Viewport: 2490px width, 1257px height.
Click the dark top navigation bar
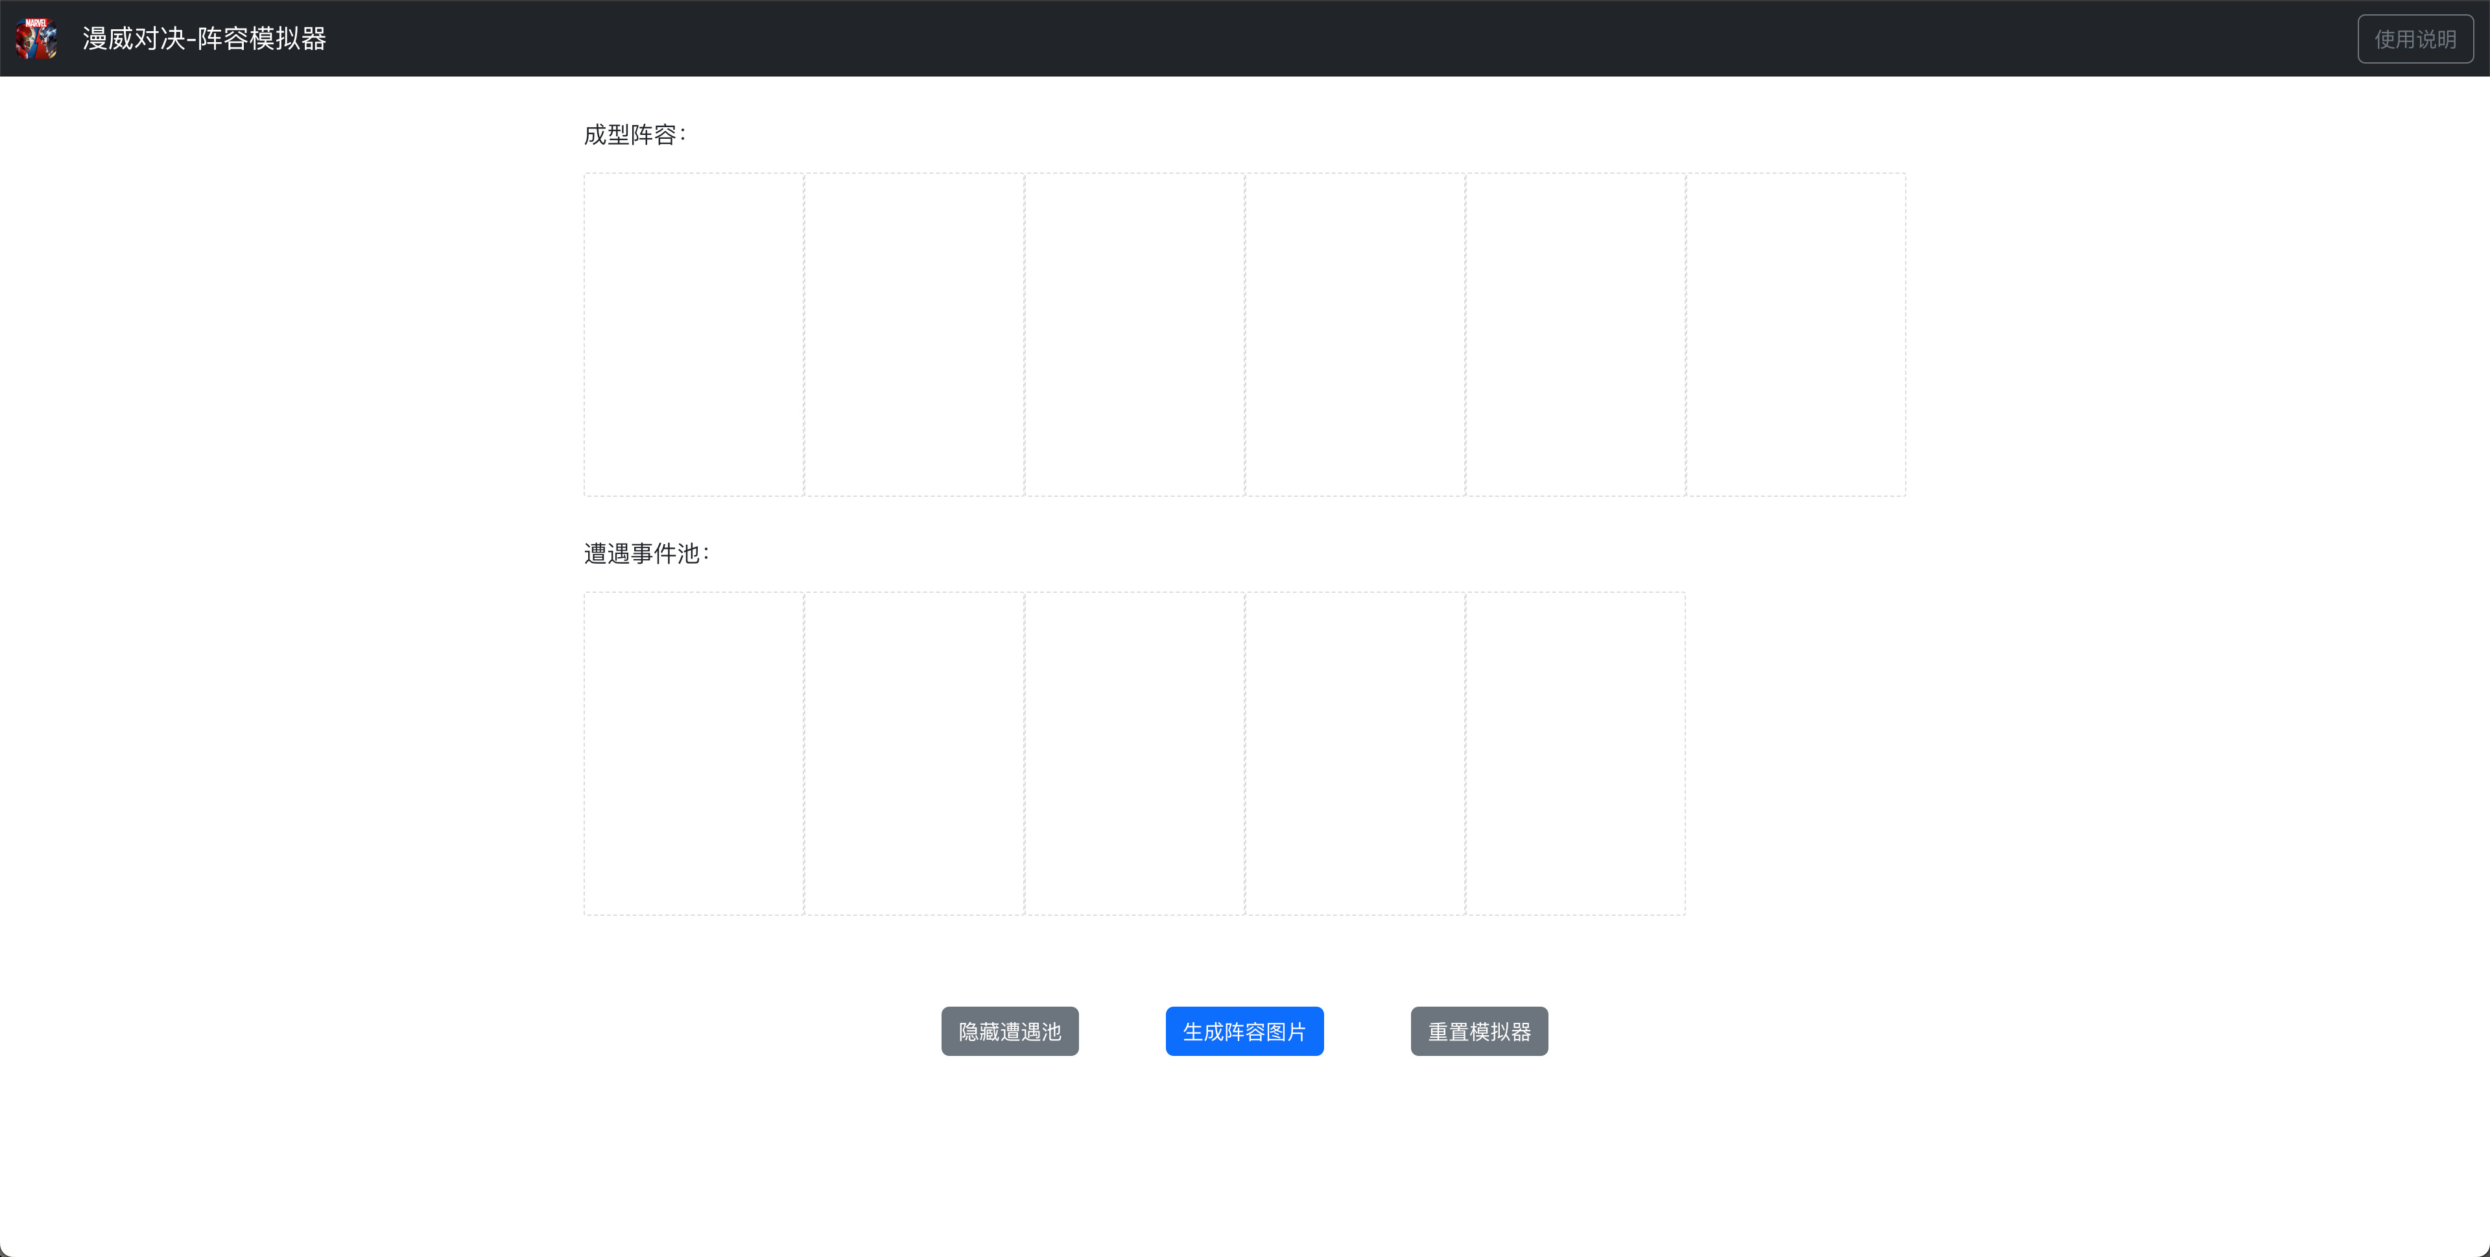(x=1257, y=39)
